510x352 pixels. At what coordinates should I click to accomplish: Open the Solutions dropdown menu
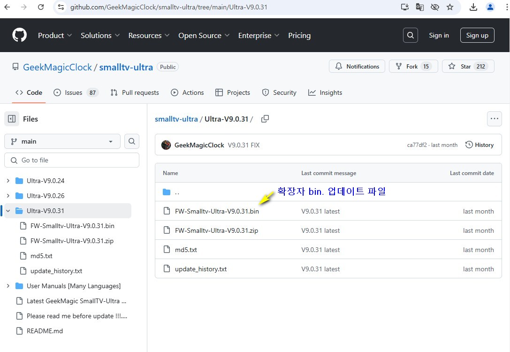tap(100, 35)
